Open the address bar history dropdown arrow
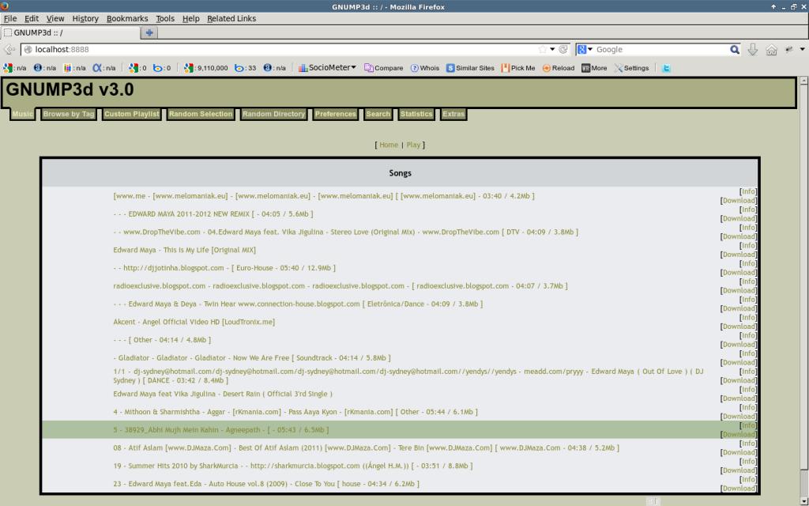The image size is (809, 506). pos(552,50)
